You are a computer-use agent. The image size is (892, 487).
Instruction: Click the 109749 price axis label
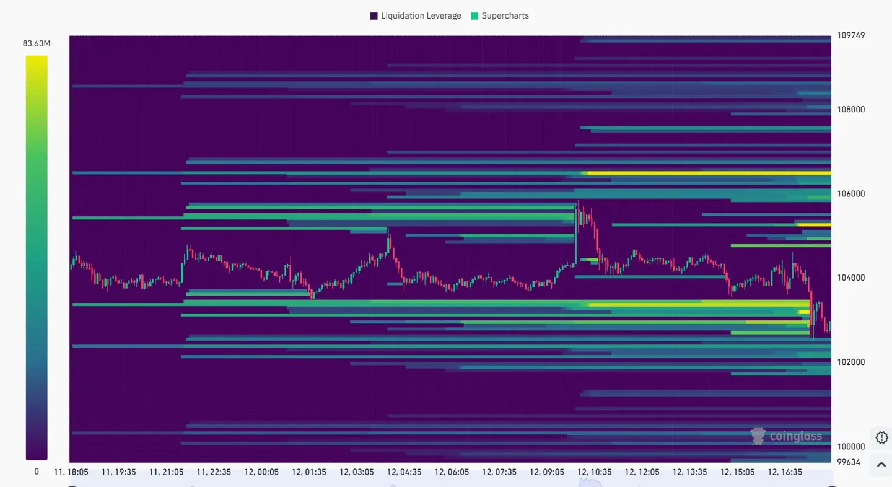[x=851, y=35]
